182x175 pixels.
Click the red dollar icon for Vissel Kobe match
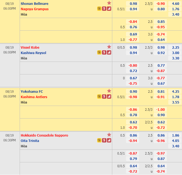coord(104,53)
